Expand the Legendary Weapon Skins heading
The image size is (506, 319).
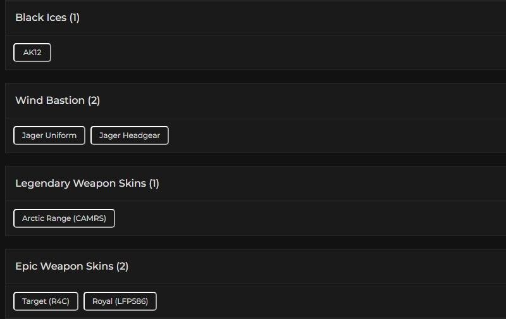click(80, 184)
